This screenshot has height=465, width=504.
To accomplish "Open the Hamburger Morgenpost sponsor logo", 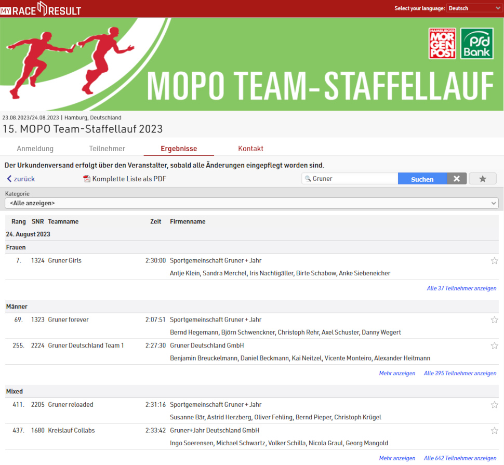I will 442,44.
